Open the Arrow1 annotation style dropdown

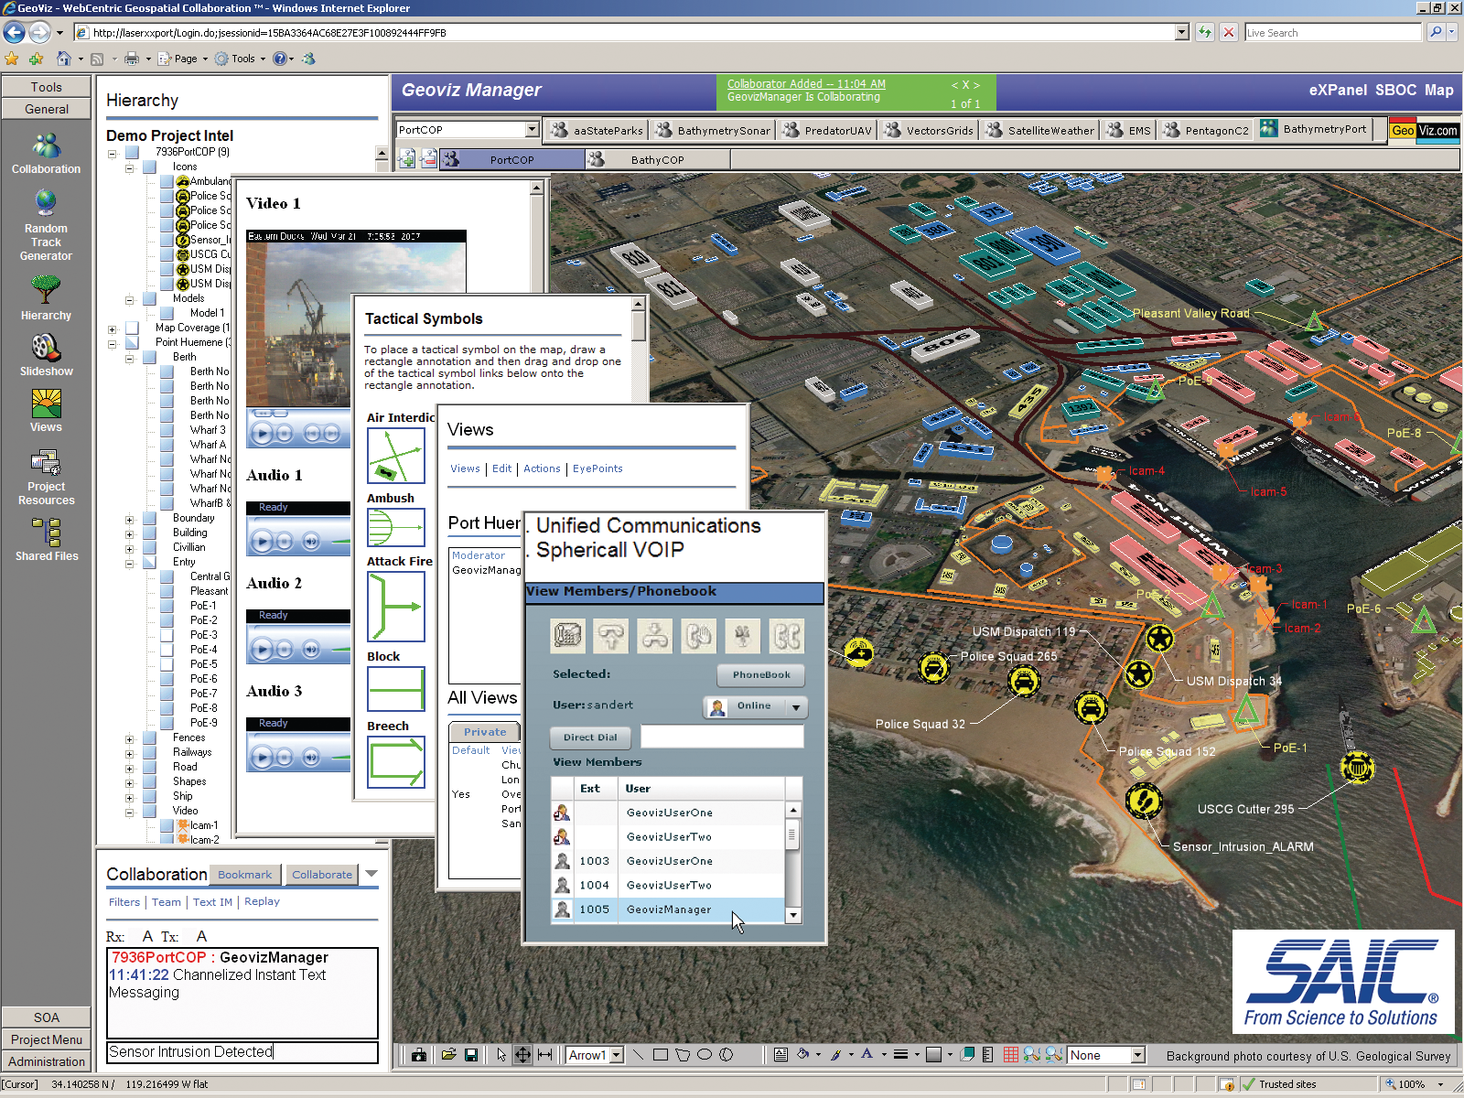(616, 1054)
